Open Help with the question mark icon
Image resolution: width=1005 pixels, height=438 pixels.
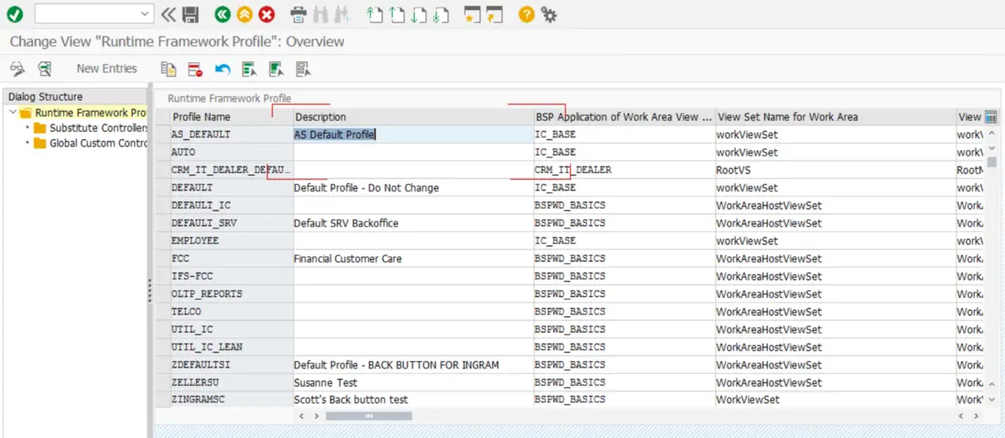tap(525, 14)
